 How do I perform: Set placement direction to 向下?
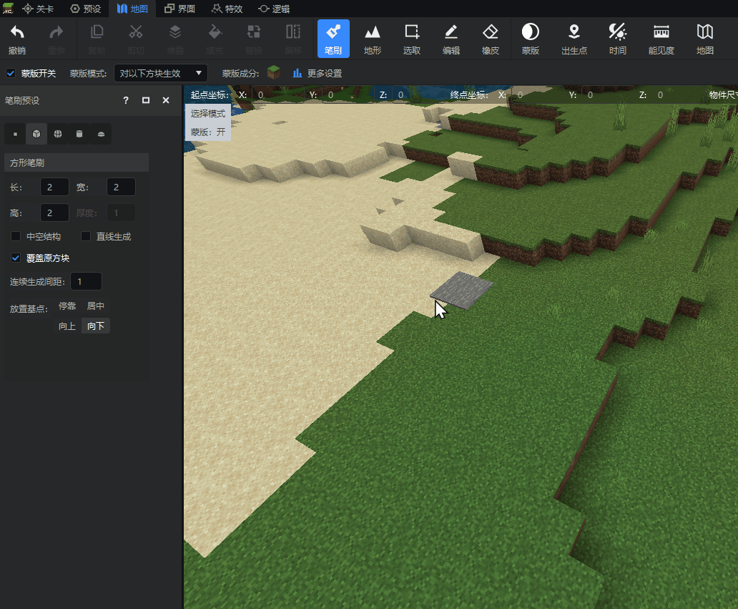(x=96, y=326)
